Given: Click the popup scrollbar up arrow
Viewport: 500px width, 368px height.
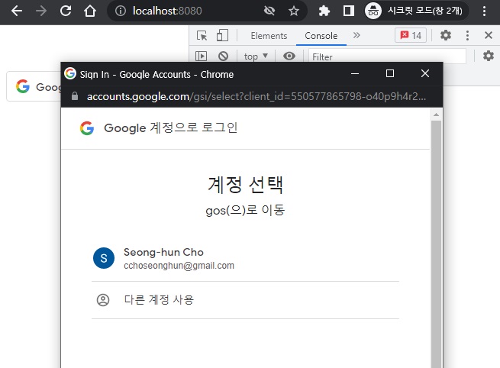Looking at the screenshot, I should click(436, 115).
